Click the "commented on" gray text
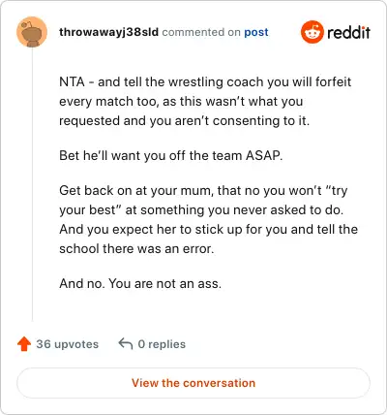This screenshot has width=387, height=415. pyautogui.click(x=201, y=32)
